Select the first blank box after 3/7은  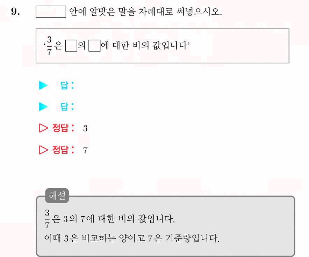(71, 46)
